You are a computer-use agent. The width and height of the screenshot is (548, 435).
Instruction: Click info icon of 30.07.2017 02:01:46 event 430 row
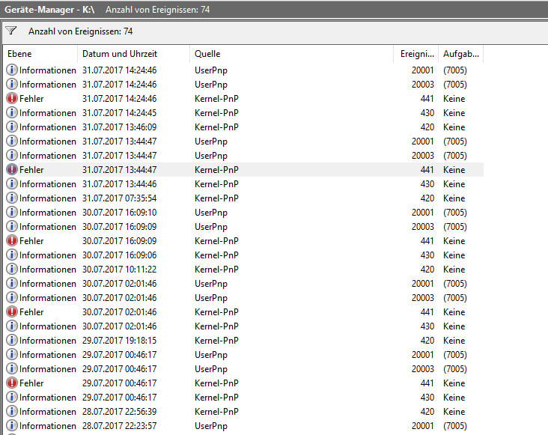coord(12,326)
